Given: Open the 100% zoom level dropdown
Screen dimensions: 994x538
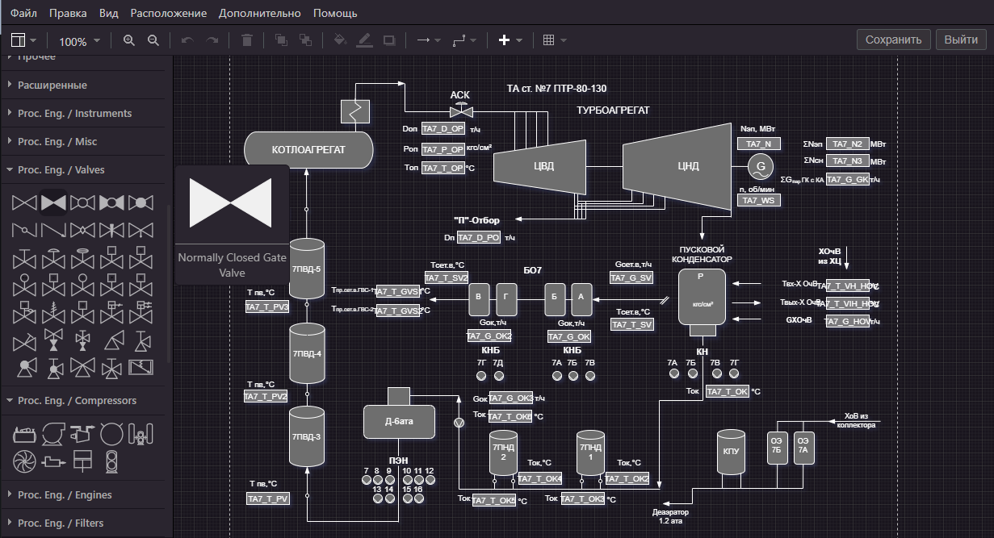Looking at the screenshot, I should click(x=80, y=41).
